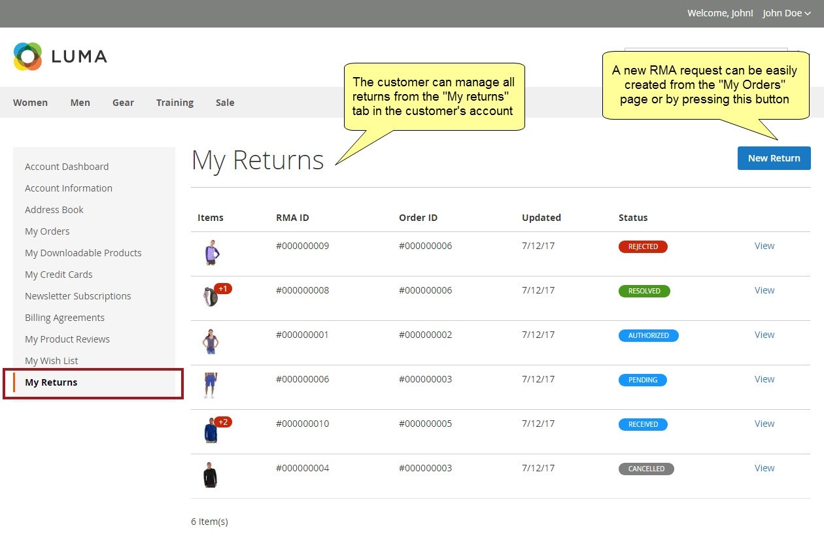The height and width of the screenshot is (536, 824).
Task: Open the Men menu
Action: 80,103
